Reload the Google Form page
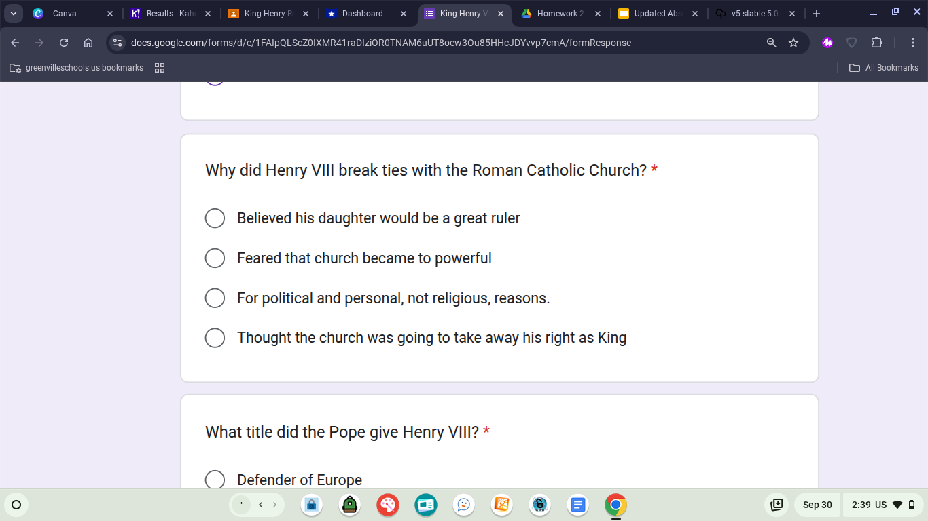This screenshot has width=928, height=521. 63,42
